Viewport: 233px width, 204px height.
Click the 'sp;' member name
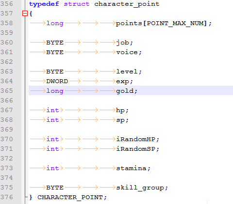(122, 120)
